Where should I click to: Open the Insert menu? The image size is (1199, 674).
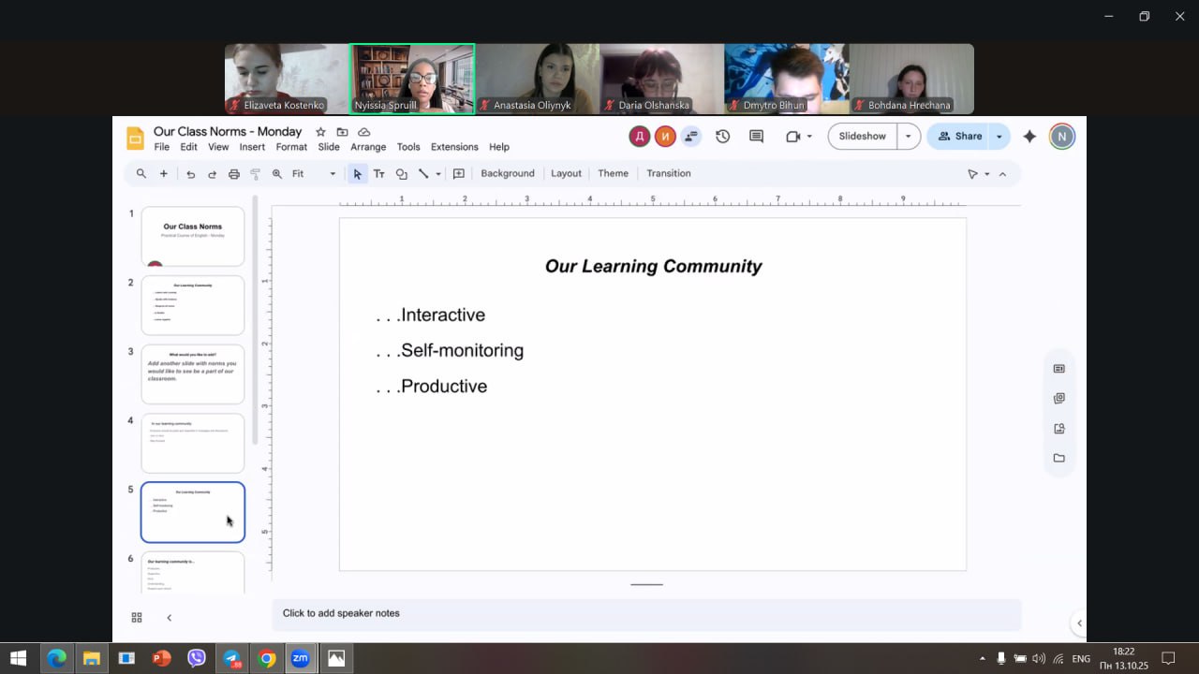click(252, 147)
